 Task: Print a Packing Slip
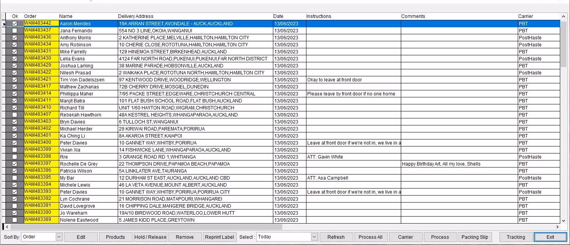tap(475, 237)
